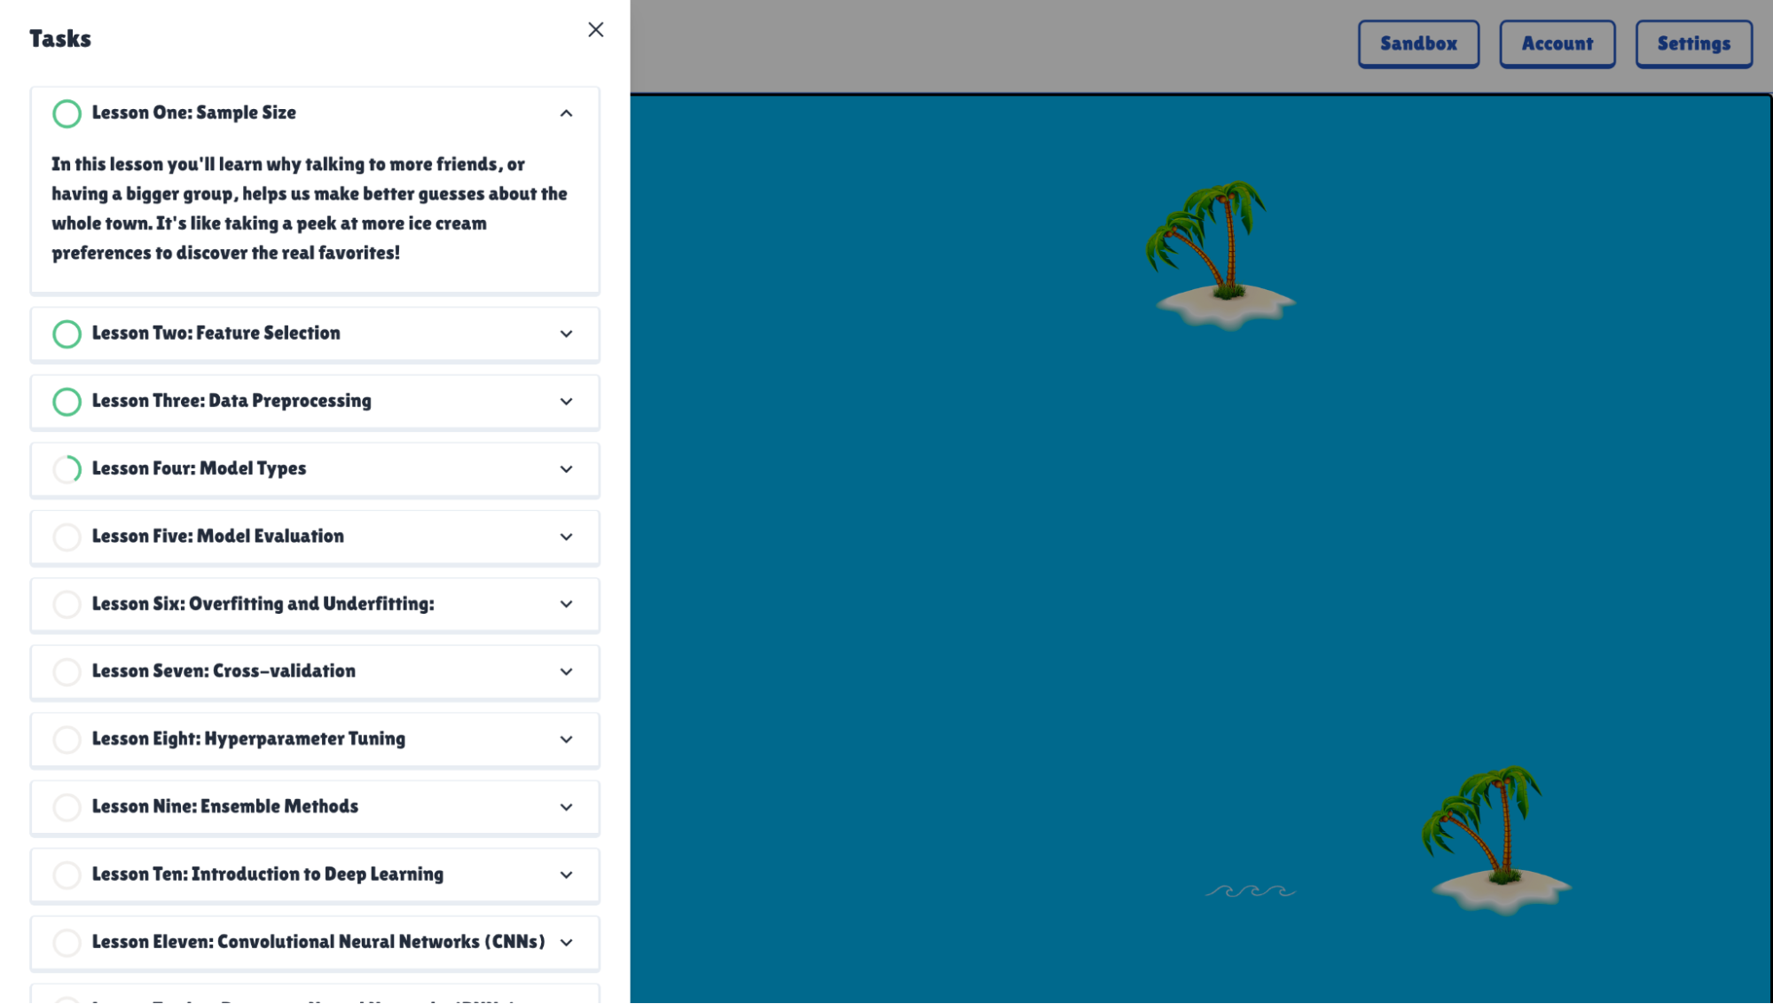Click Lesson Four partial progress circle
This screenshot has width=1773, height=1004.
(67, 469)
